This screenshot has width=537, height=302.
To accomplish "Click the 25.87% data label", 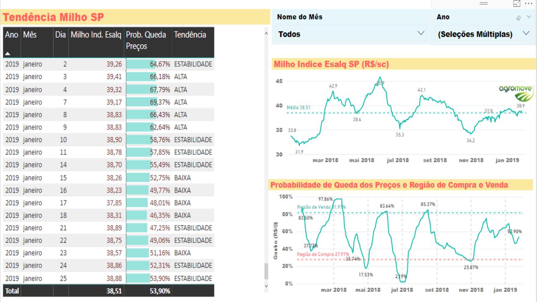I will 471,267.
